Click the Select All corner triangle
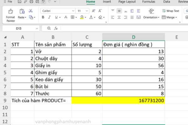Viewport: 188px width, 125px height. [x=5, y=37]
